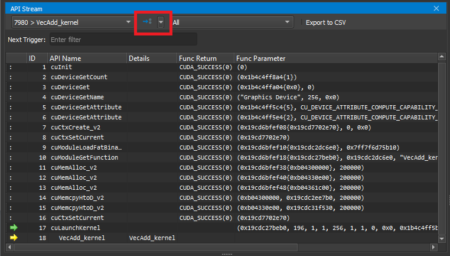Expand the All filter dropdown

[231, 22]
